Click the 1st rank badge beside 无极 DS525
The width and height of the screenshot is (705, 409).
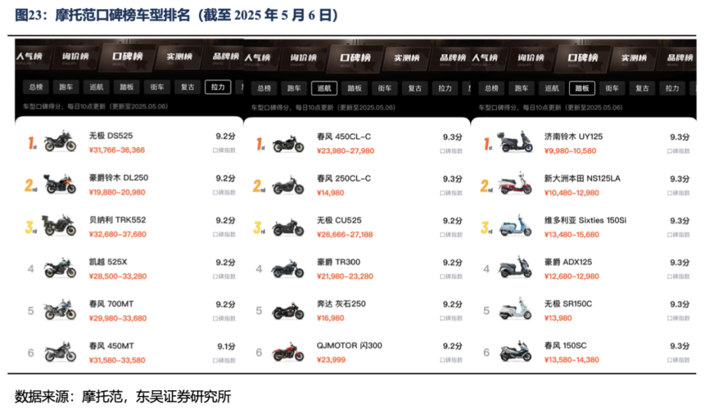pyautogui.click(x=32, y=143)
